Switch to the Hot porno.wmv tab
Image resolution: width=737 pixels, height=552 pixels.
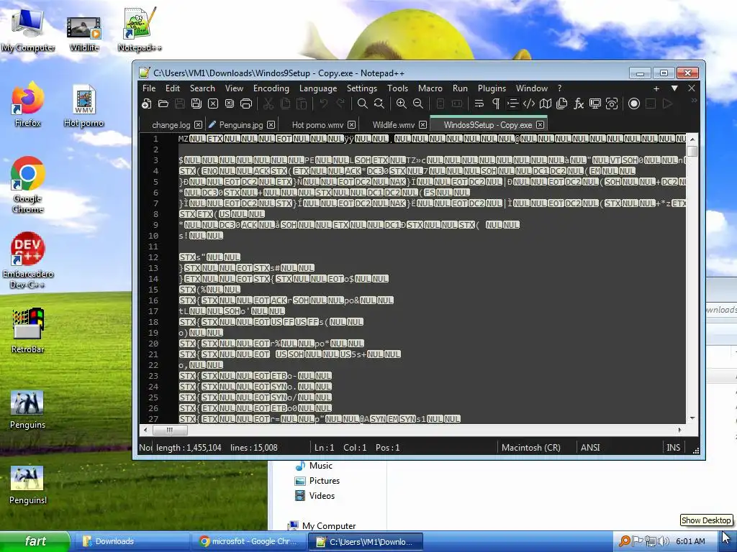click(317, 125)
